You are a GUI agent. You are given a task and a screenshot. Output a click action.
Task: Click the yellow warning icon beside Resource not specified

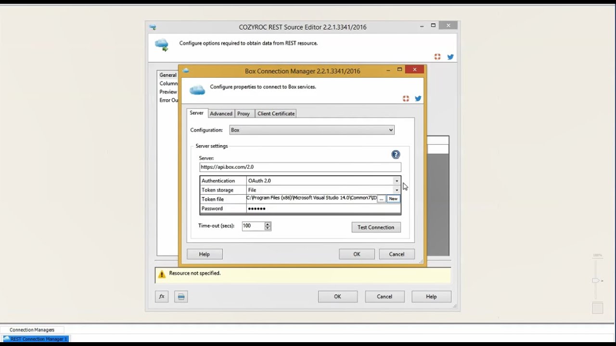[x=162, y=274]
